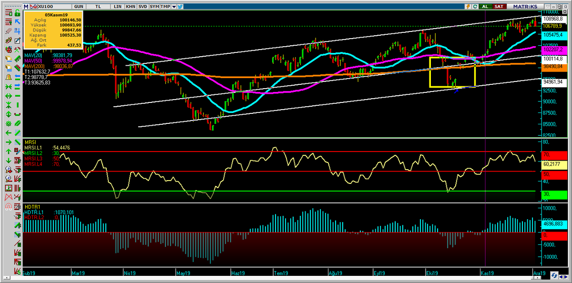Viewport: 572px width, 283px height.
Task: Click green vertical expand arrows icon
Action: coord(9,114)
